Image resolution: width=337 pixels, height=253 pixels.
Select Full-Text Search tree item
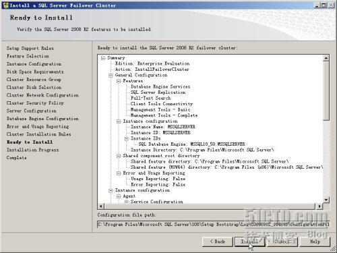click(x=151, y=99)
